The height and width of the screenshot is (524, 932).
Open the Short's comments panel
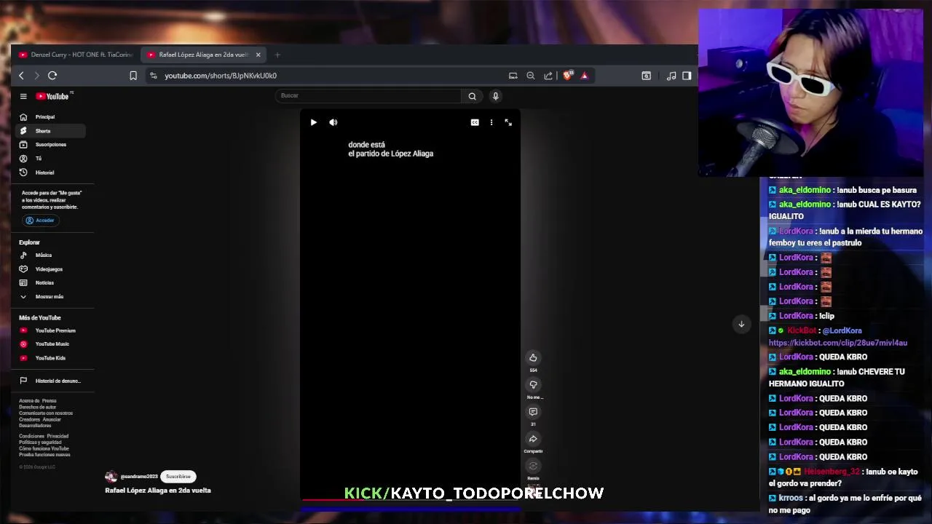pos(533,412)
